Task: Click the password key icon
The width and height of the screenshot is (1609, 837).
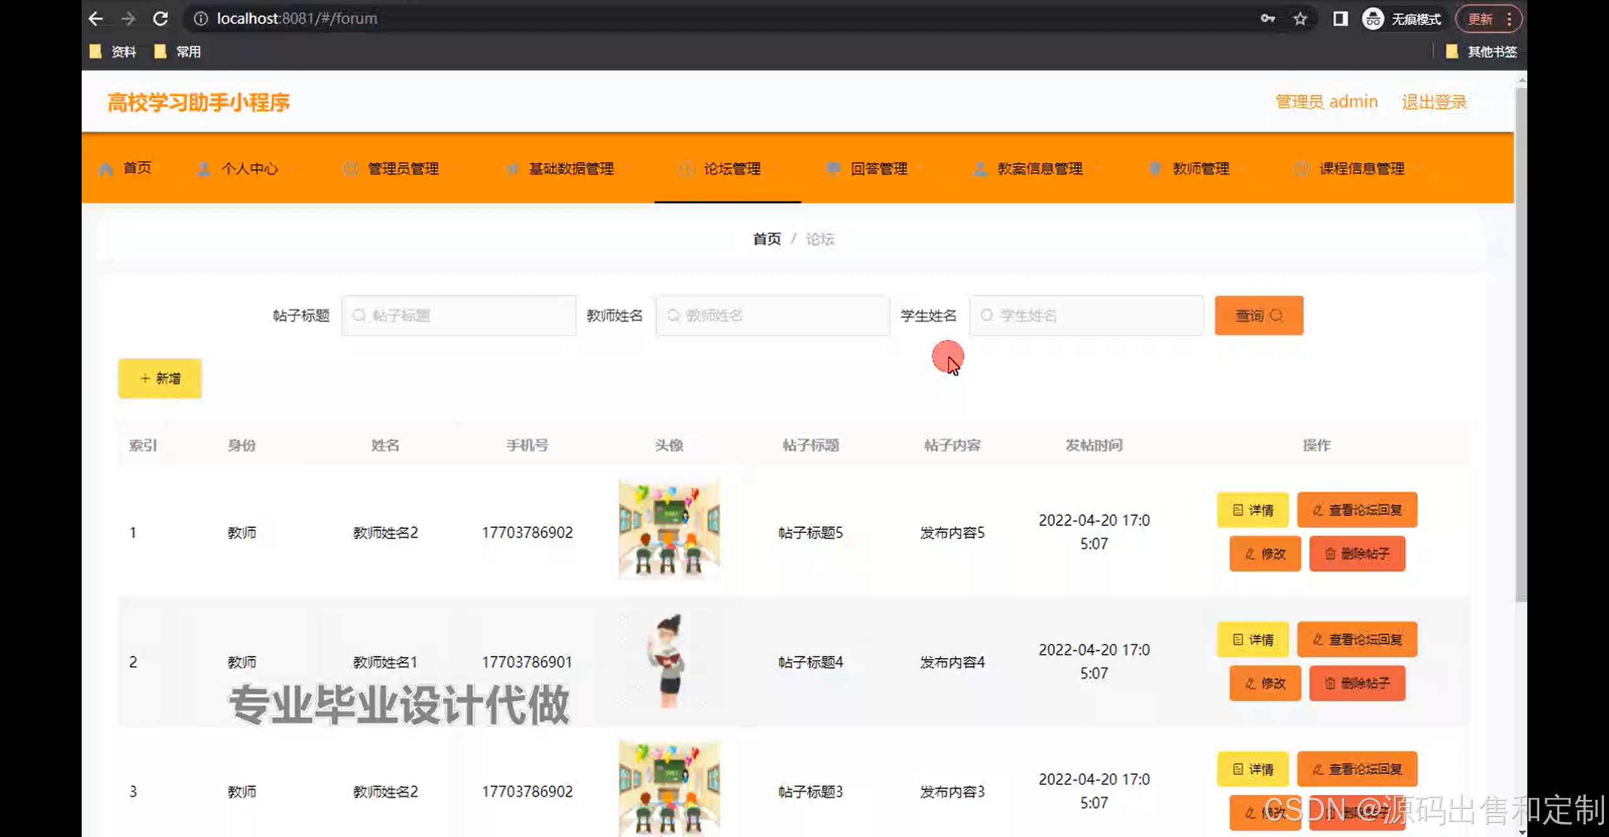Action: [x=1268, y=19]
